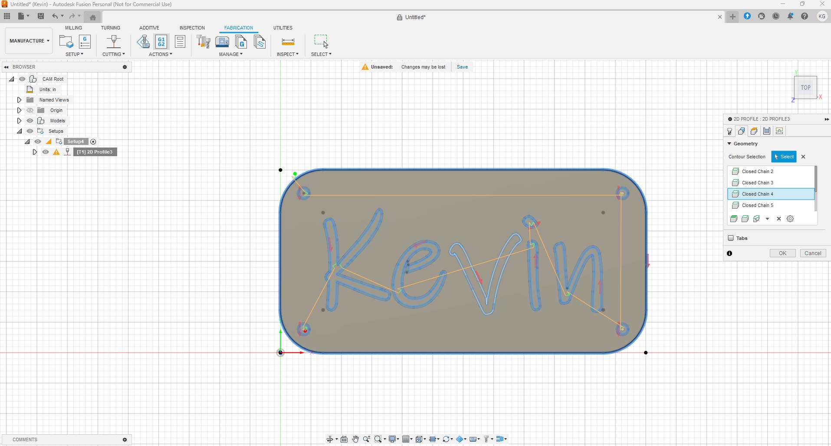
Task: Select the Pan hand tool
Action: [x=355, y=439]
